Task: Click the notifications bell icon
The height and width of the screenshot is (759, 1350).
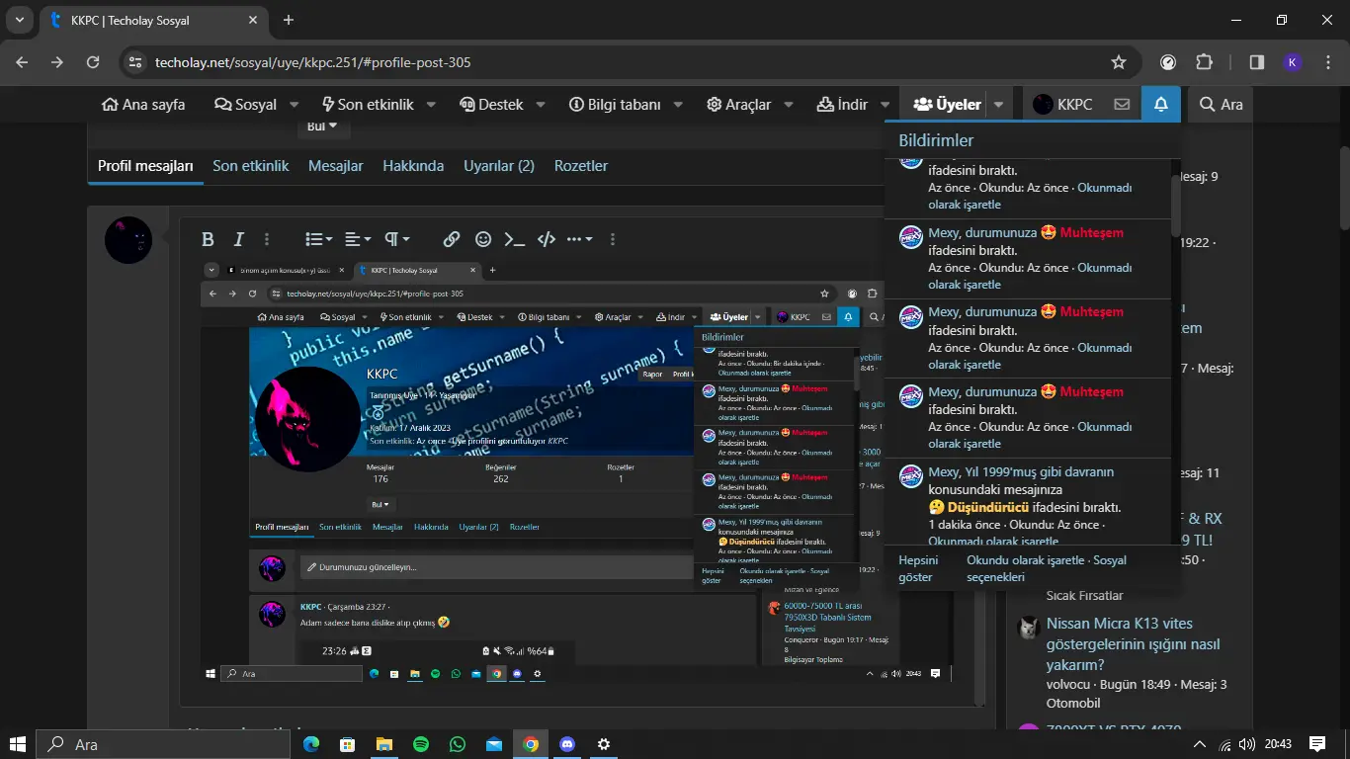Action: (1160, 104)
